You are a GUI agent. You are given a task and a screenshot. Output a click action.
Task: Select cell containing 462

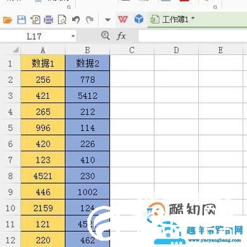point(87,240)
